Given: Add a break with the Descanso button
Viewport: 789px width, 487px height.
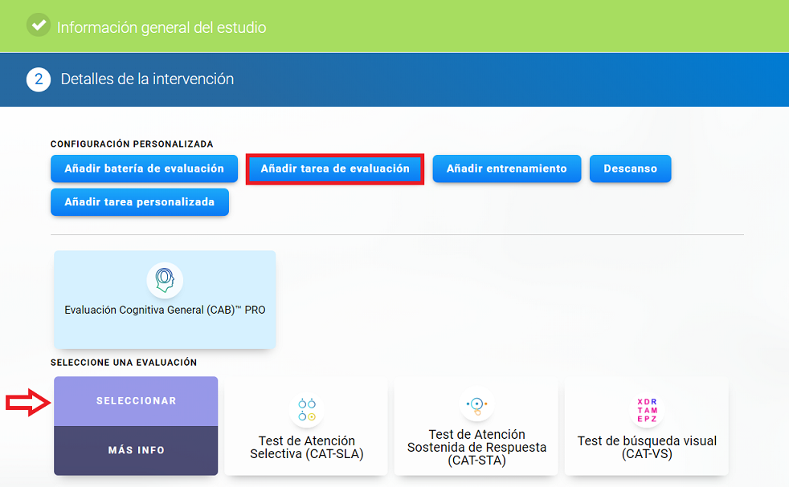Looking at the screenshot, I should (x=630, y=169).
